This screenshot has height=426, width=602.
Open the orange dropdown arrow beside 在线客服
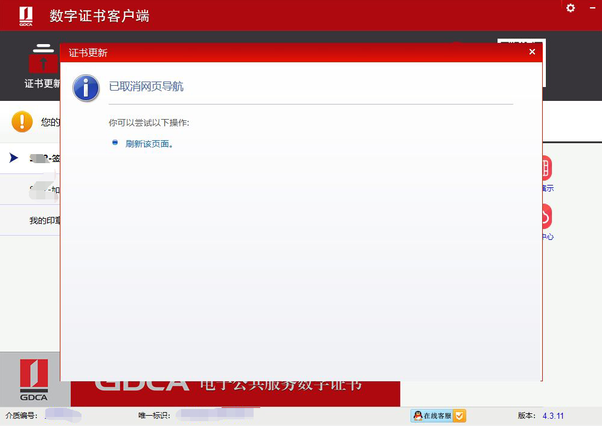459,416
